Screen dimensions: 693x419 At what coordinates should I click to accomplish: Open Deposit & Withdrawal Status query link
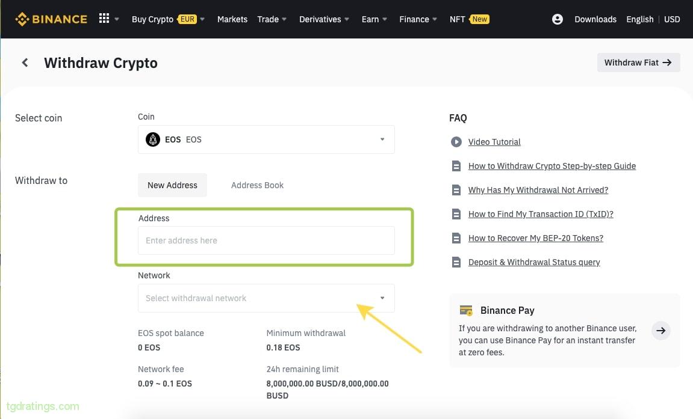[534, 262]
